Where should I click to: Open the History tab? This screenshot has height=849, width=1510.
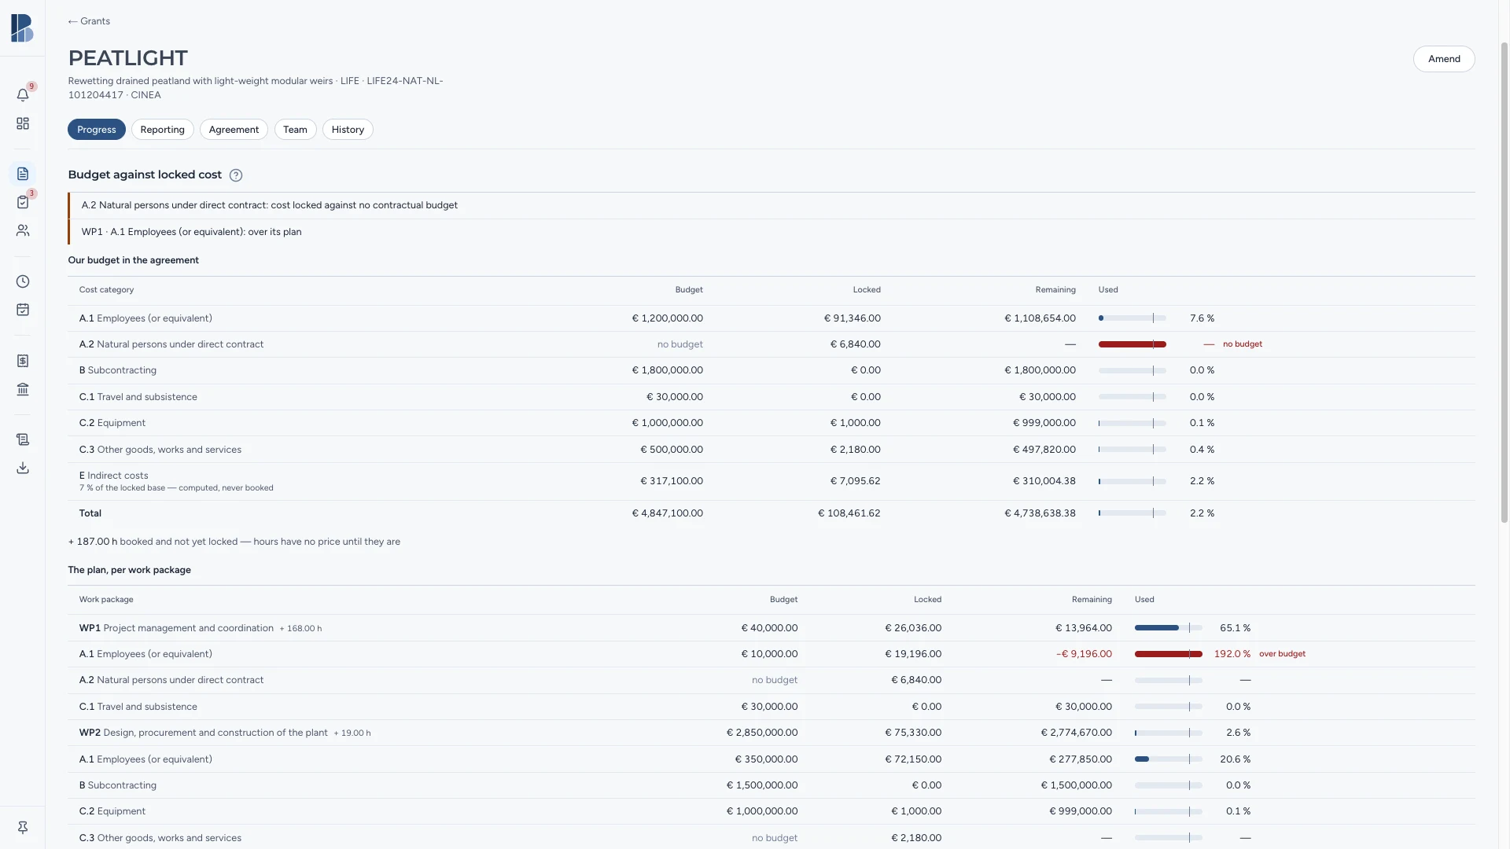348,130
